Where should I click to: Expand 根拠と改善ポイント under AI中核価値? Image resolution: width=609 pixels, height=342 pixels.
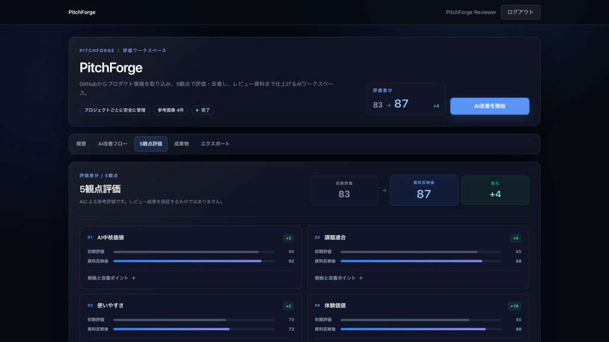tap(111, 278)
